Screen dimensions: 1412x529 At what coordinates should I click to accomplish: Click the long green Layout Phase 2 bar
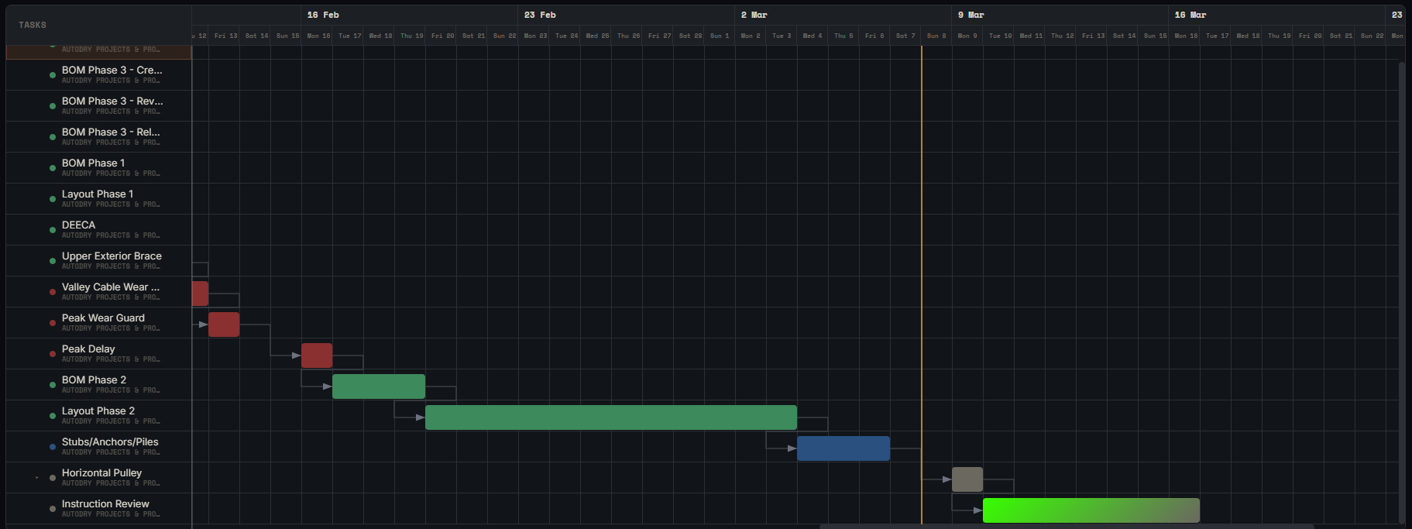coord(610,417)
